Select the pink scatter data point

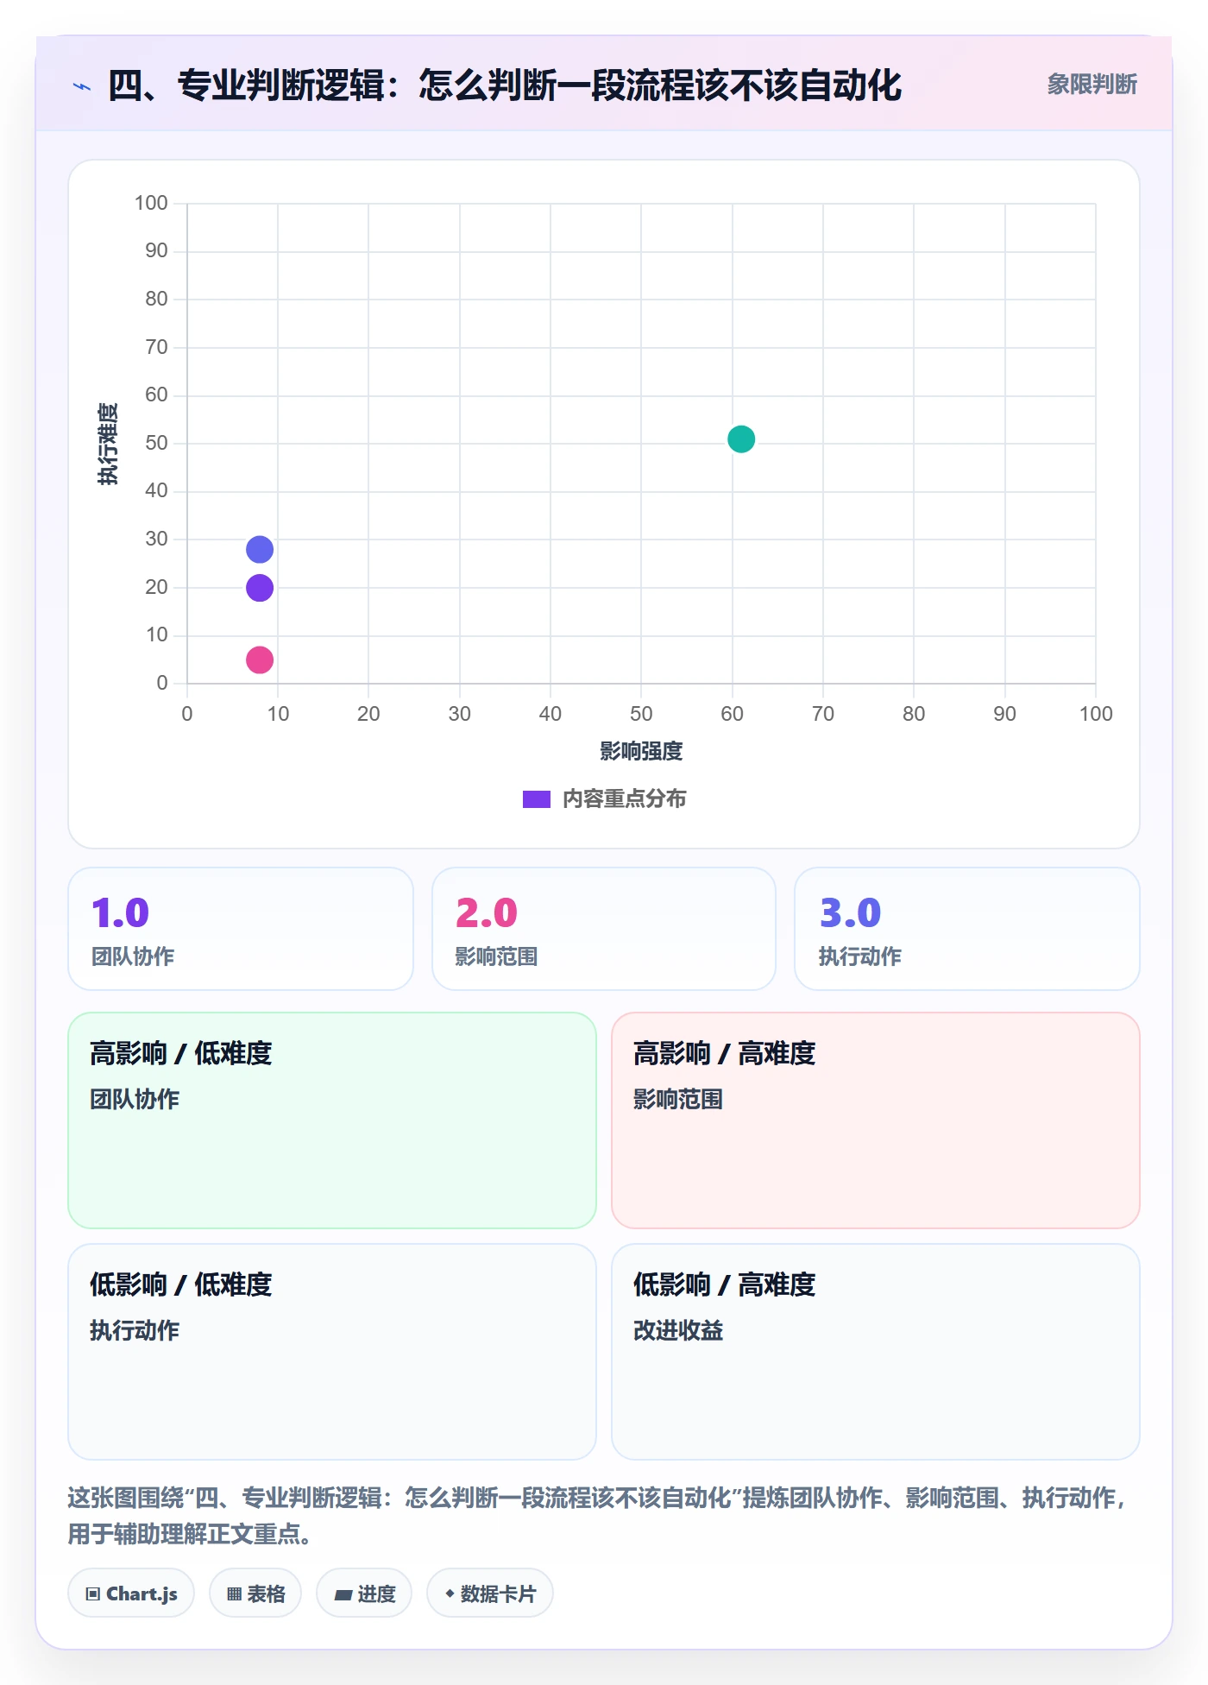(260, 660)
